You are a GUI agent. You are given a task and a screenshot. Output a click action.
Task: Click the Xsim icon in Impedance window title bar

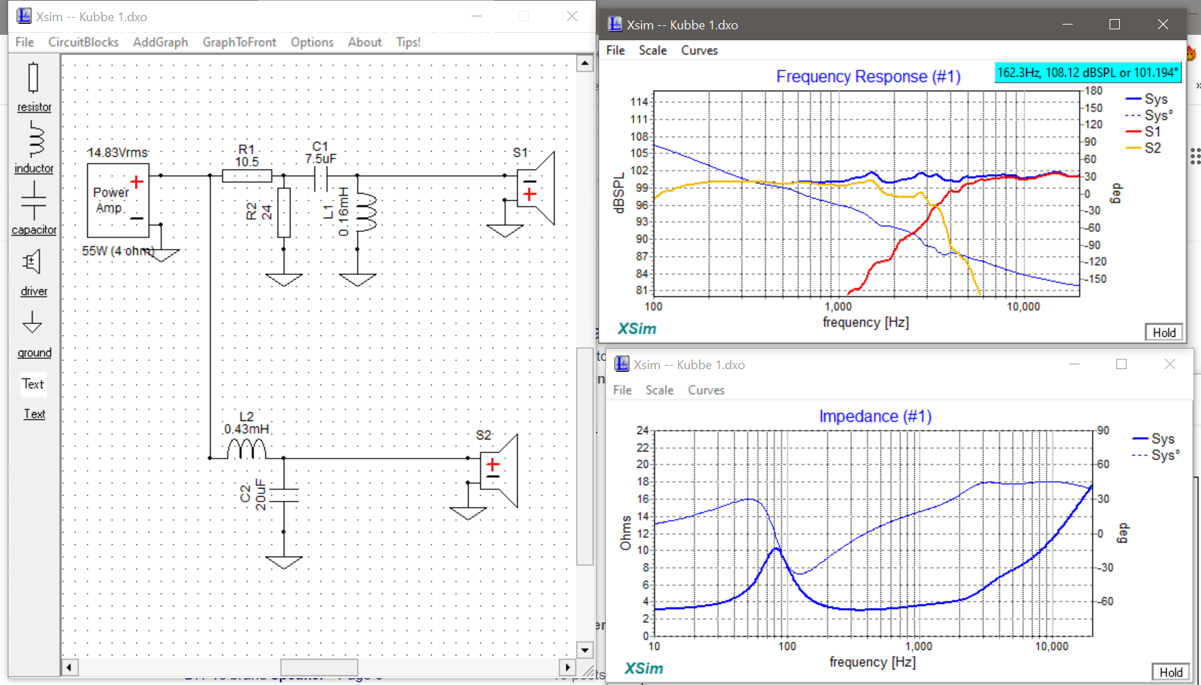click(622, 364)
